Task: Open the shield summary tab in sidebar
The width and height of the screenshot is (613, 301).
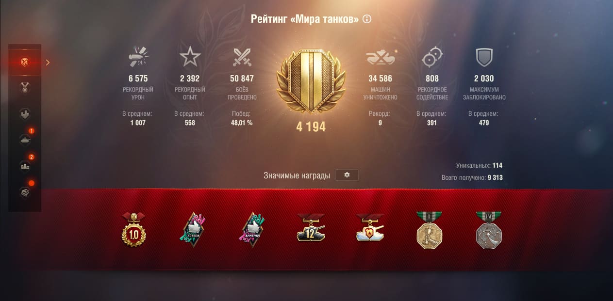Action: coord(24,62)
